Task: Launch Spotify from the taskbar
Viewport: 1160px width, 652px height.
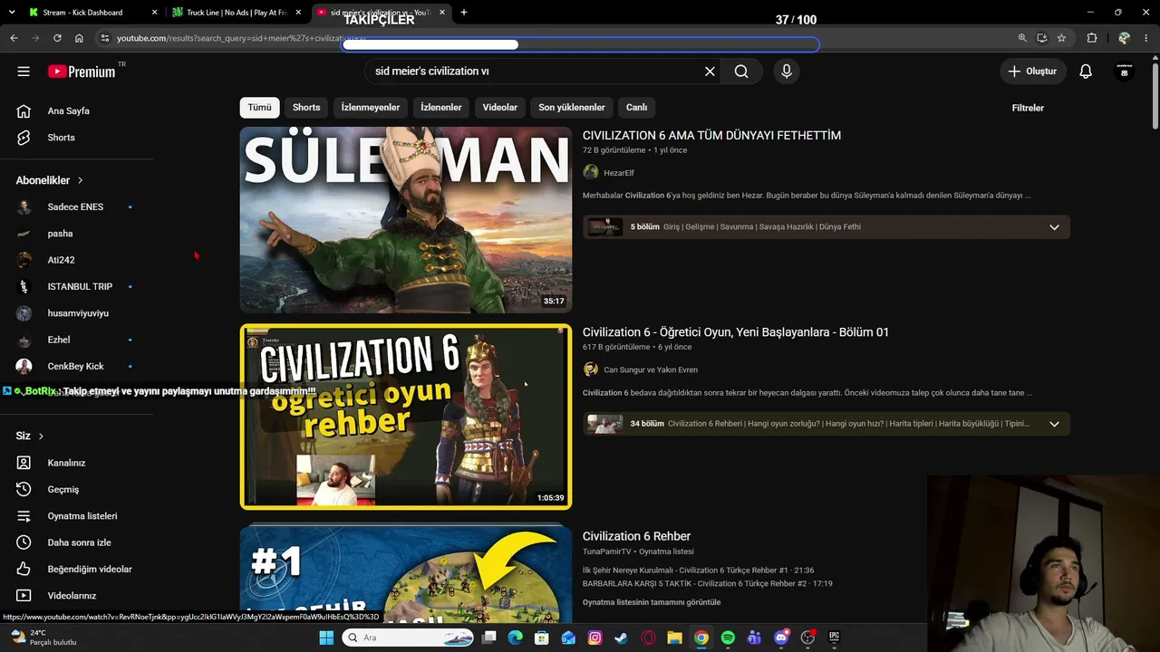Action: click(x=728, y=638)
